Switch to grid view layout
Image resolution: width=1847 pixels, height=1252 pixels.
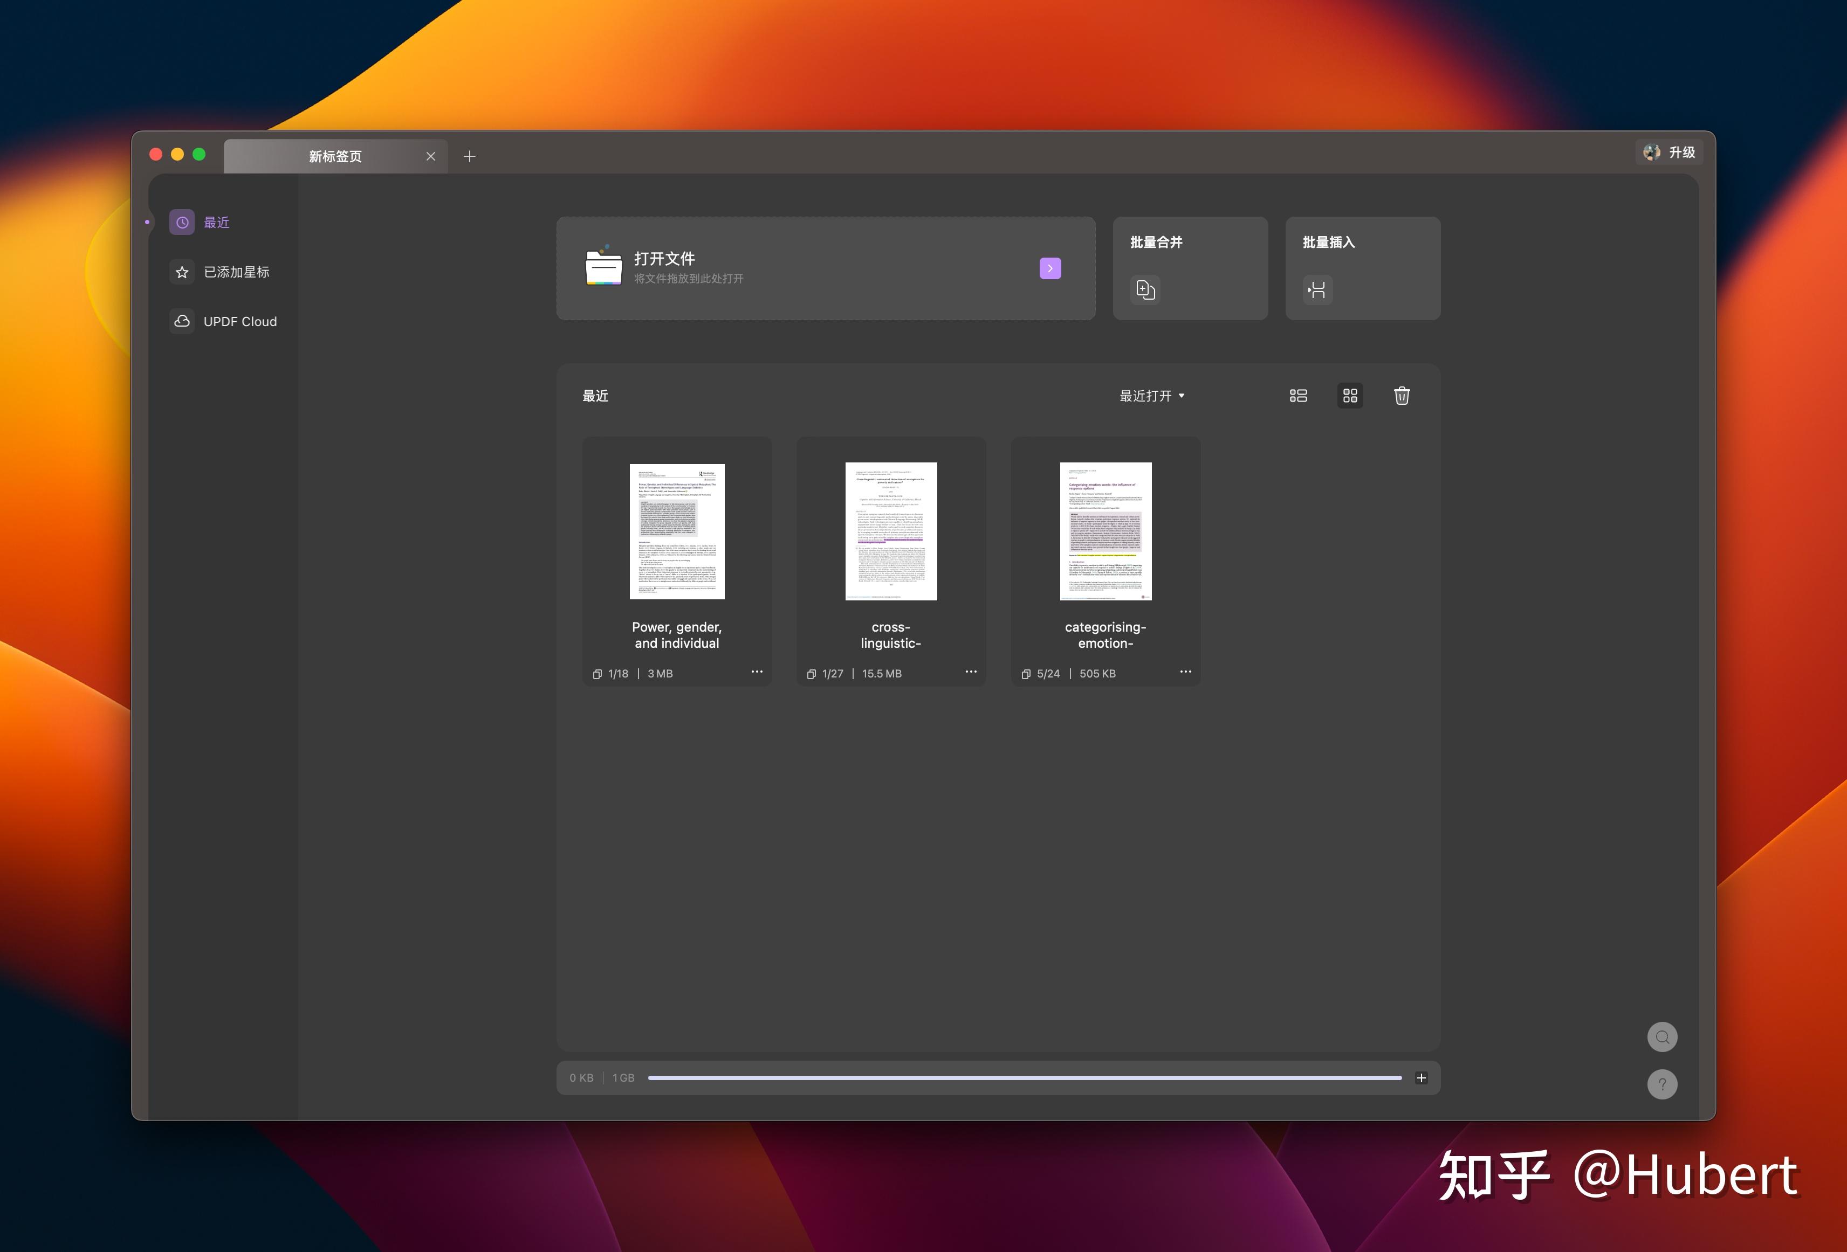tap(1349, 395)
